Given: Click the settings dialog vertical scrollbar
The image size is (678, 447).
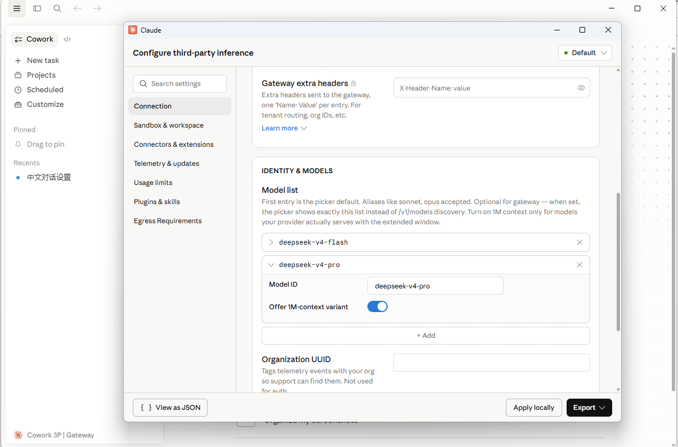Looking at the screenshot, I should pyautogui.click(x=618, y=261).
